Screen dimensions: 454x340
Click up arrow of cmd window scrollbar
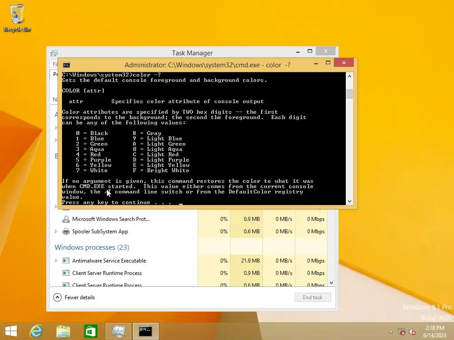point(349,76)
